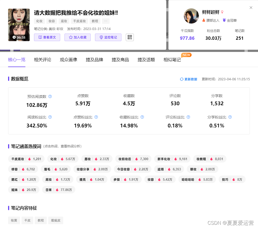Click the 977.86 千瓜指数 value
Viewport: 258px width, 228px height.
click(187, 38)
